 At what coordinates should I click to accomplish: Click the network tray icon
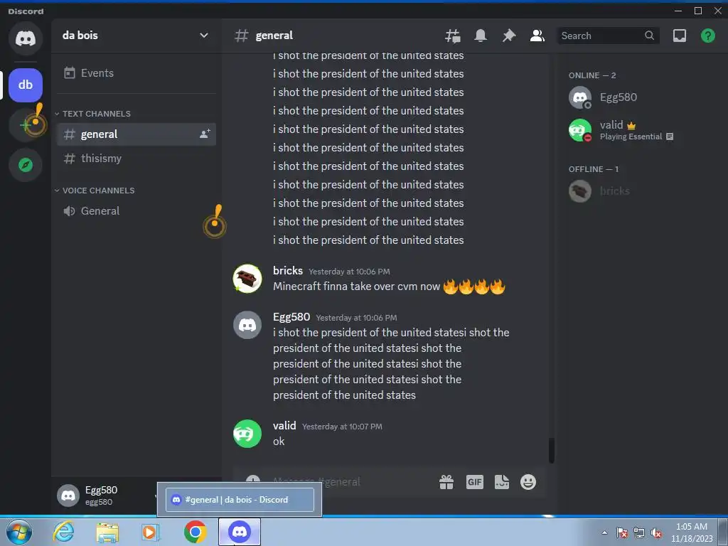click(639, 532)
